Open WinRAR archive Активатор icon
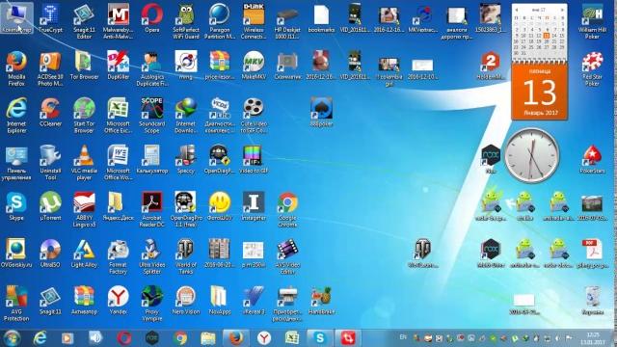Image resolution: width=617 pixels, height=347 pixels. [x=84, y=301]
